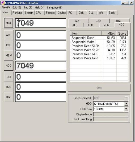
Task: Open the DLL tab
Action: click(92, 13)
